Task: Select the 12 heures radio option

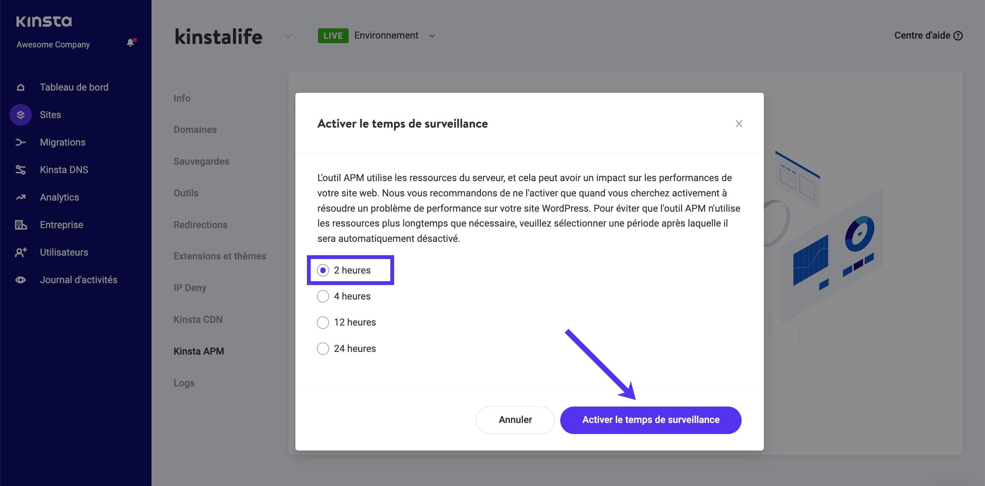Action: [x=323, y=322]
